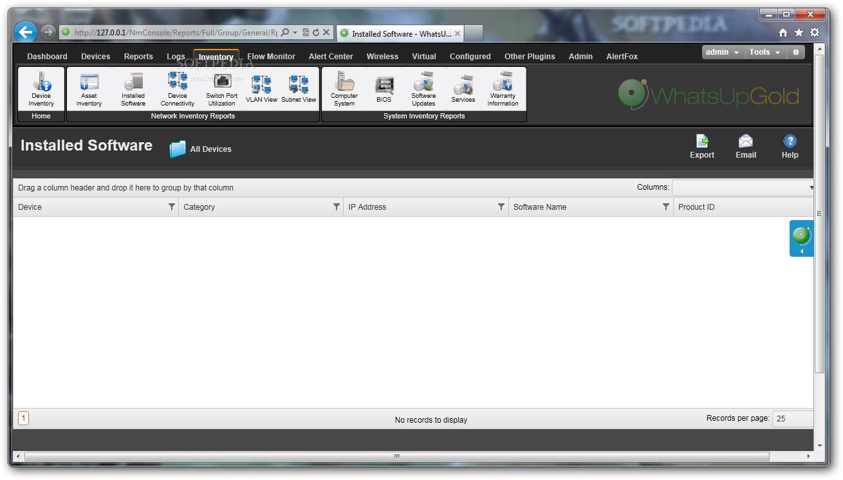843x480 pixels.
Task: Refresh the page in the address bar
Action: coord(316,32)
